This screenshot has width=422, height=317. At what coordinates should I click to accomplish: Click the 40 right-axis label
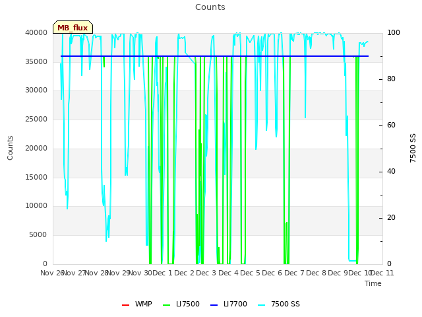pyautogui.click(x=391, y=172)
